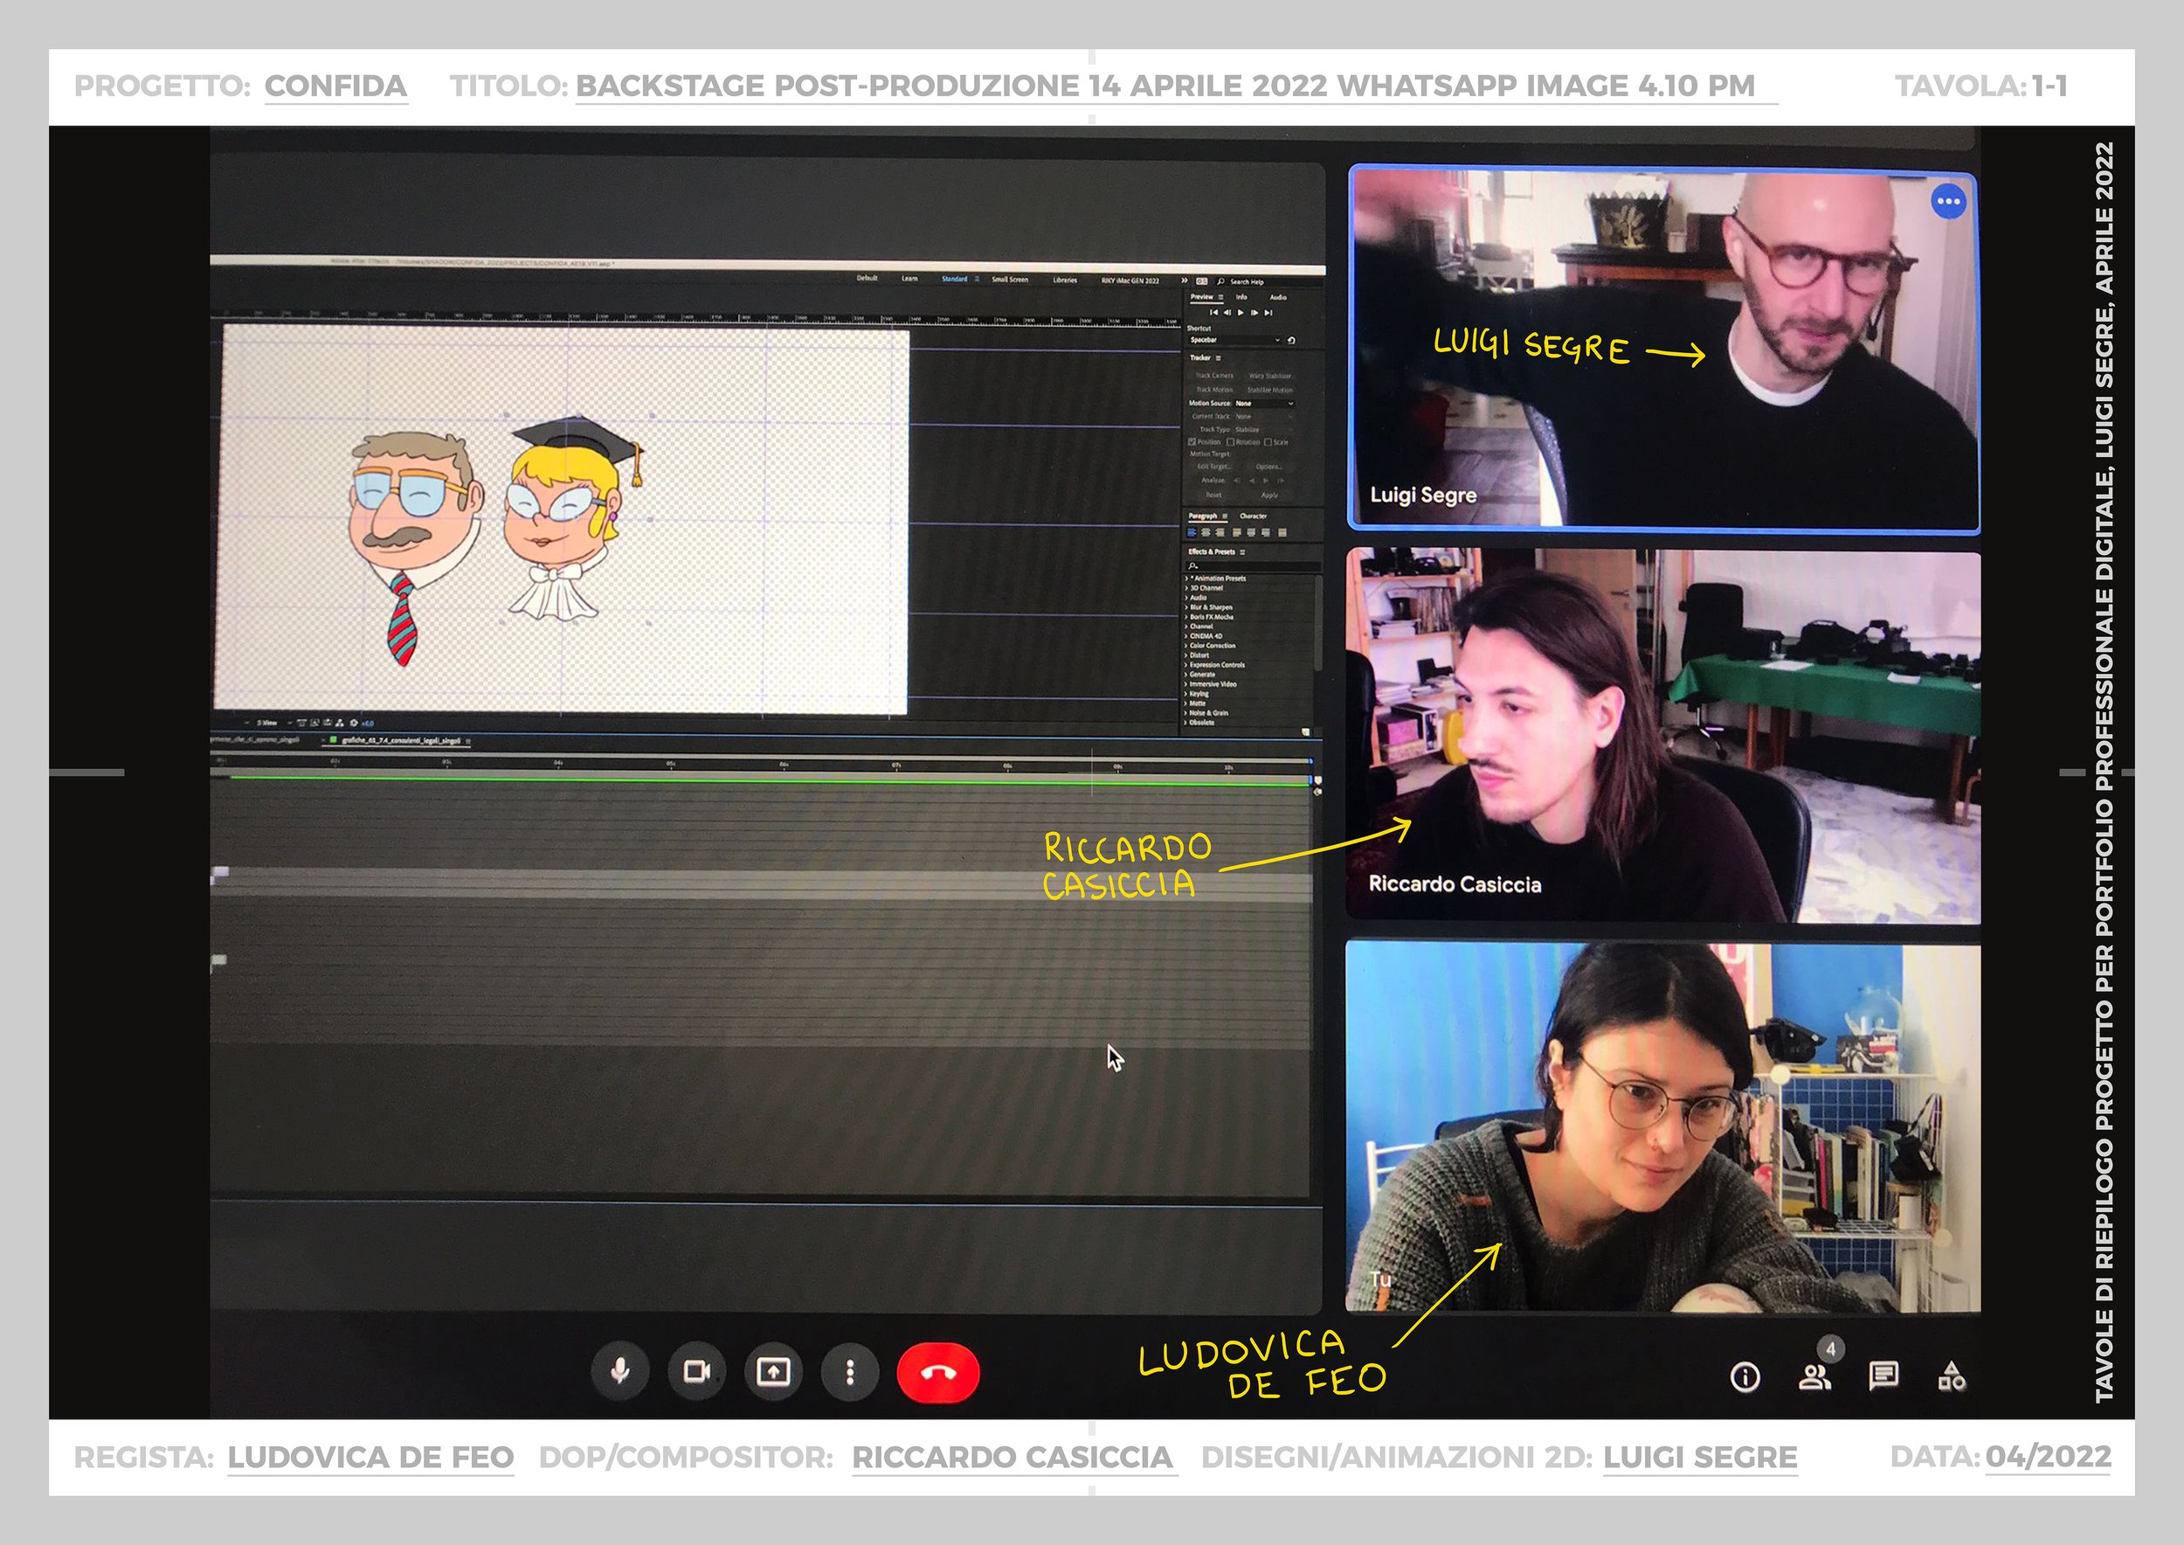Turn off the camera in Meet
This screenshot has width=2184, height=1545.
click(x=696, y=1372)
